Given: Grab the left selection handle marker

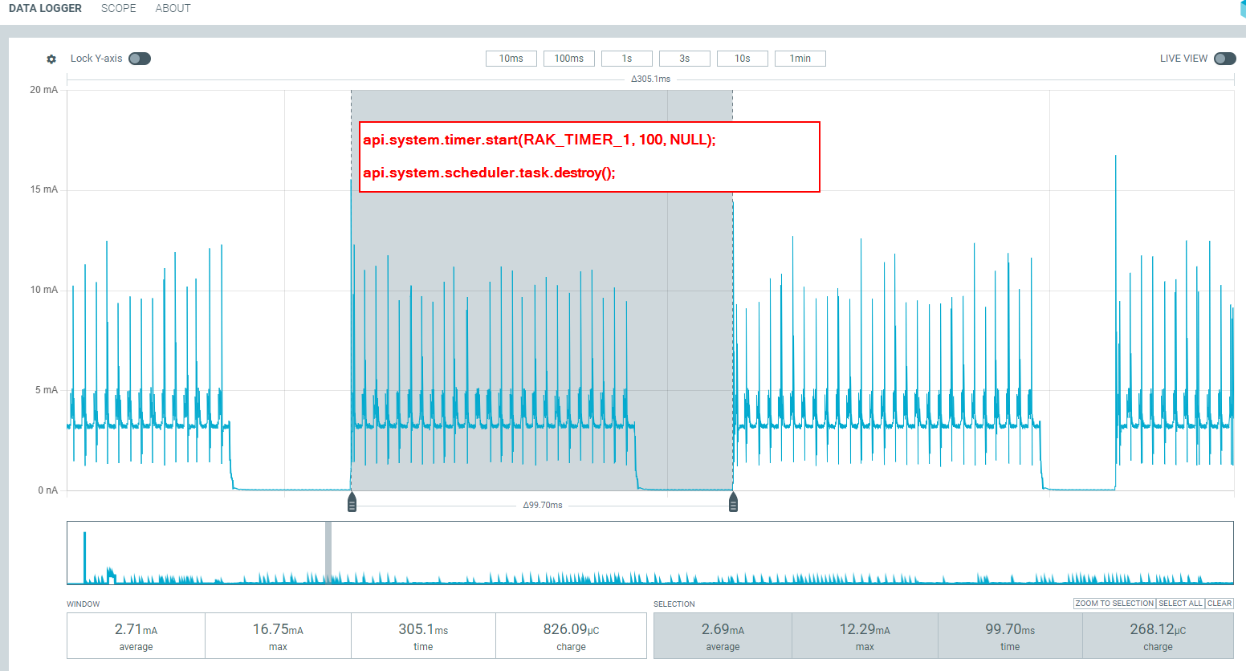Looking at the screenshot, I should coord(352,503).
